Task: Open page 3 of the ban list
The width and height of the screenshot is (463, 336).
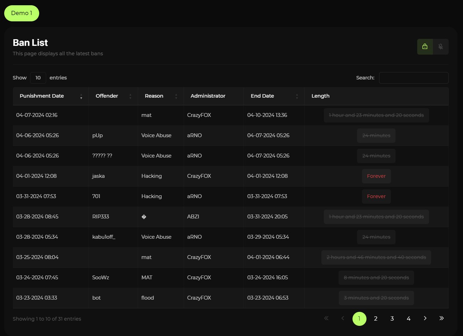Action: pyautogui.click(x=392, y=318)
